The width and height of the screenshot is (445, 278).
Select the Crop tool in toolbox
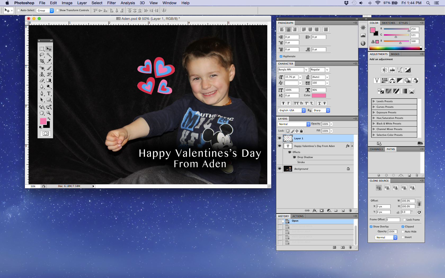pos(42,61)
